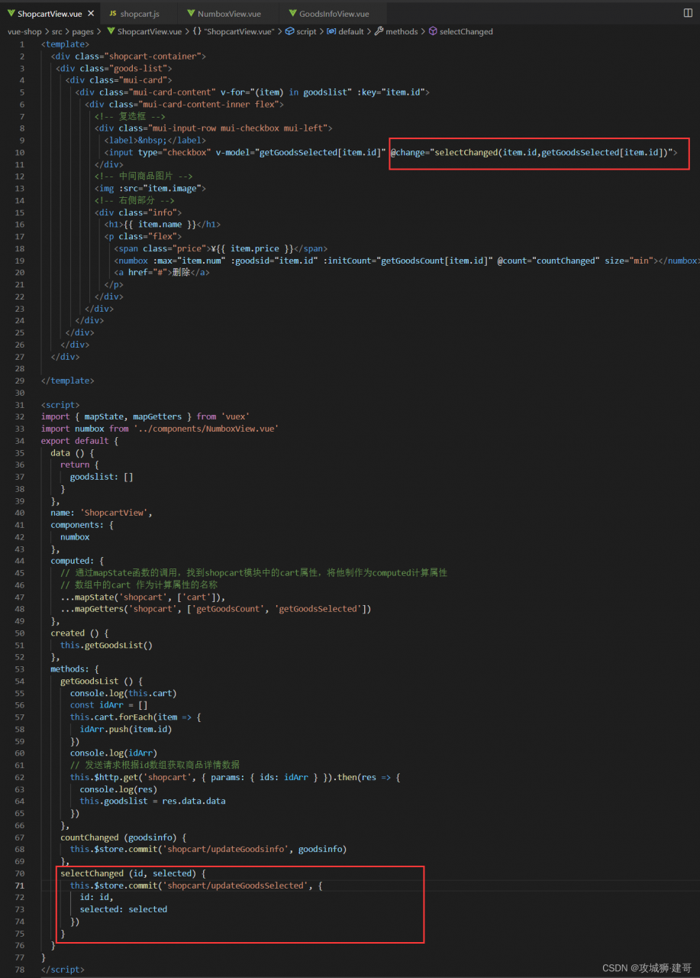700x978 pixels.
Task: Open the methods breadcrumb symbol
Action: tap(396, 31)
